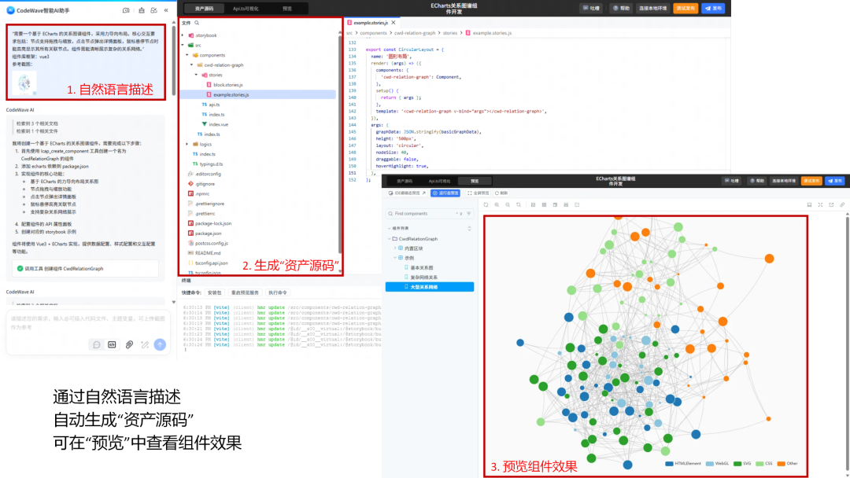
Task: Switch to the Api.ts可视化 tab
Action: click(x=246, y=8)
